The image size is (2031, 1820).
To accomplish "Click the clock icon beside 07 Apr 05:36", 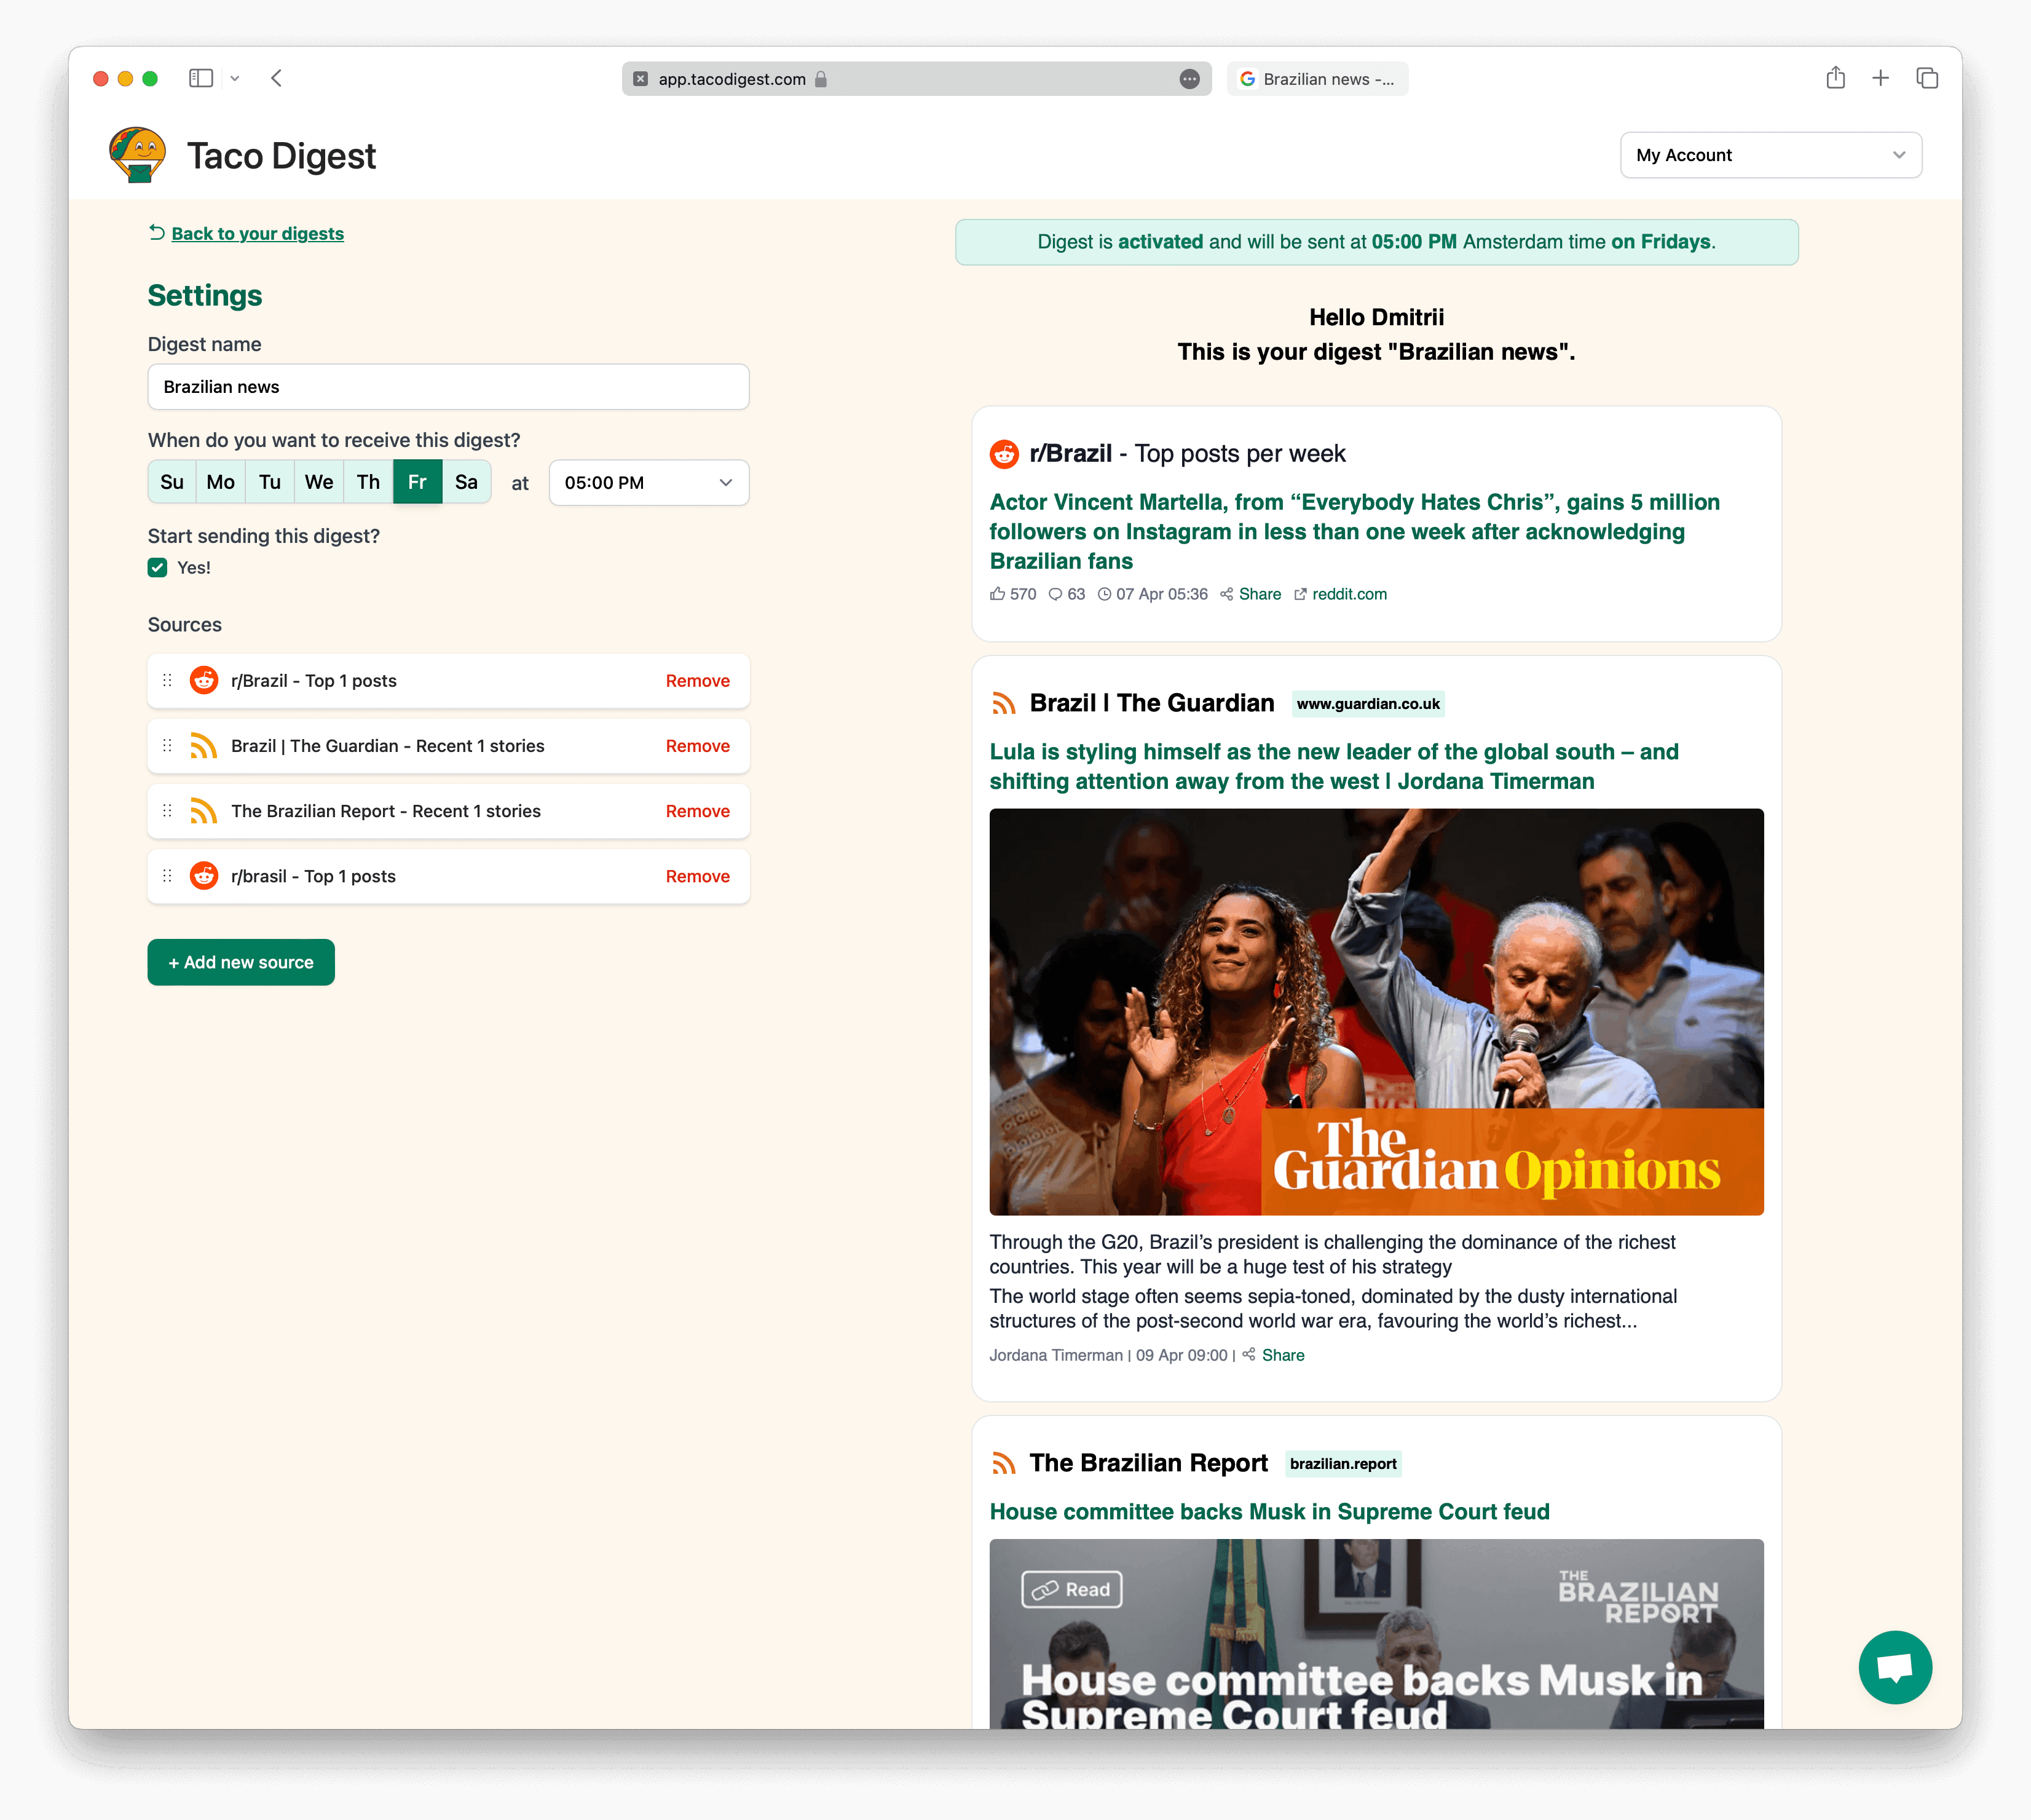I will (1105, 594).
